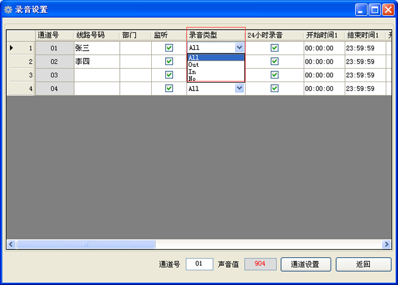Select Out from the recording type list
This screenshot has height=285, width=398.
pos(193,64)
